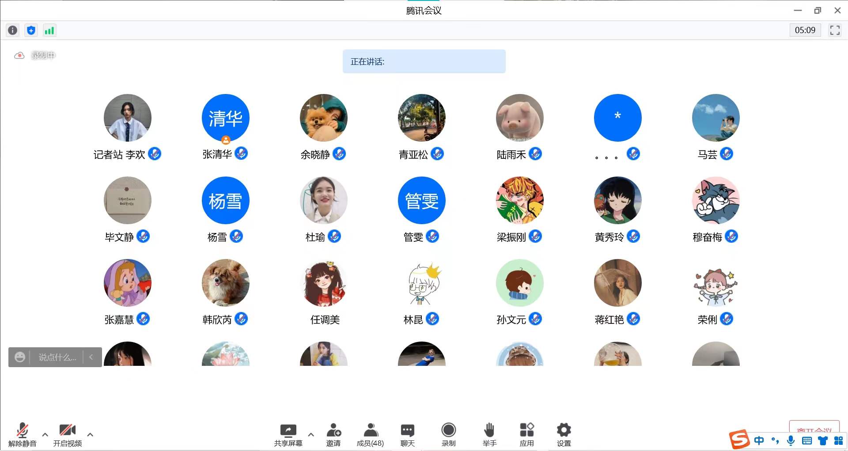Enter fullscreen using top-right icon
848x451 pixels.
834,30
